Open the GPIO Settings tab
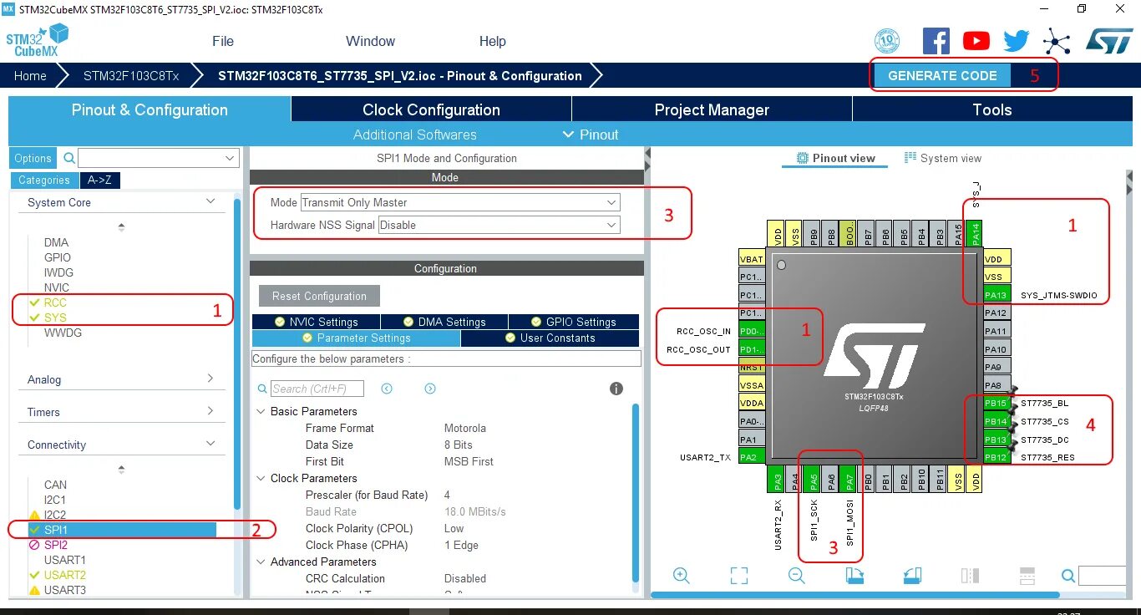Viewport: 1141px width, 615px height. [x=574, y=322]
